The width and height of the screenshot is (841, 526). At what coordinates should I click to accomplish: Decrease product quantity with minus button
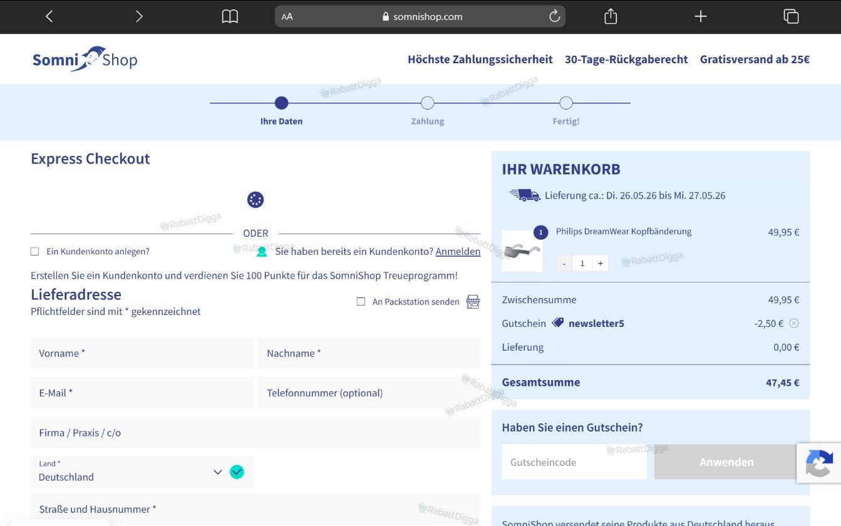564,263
